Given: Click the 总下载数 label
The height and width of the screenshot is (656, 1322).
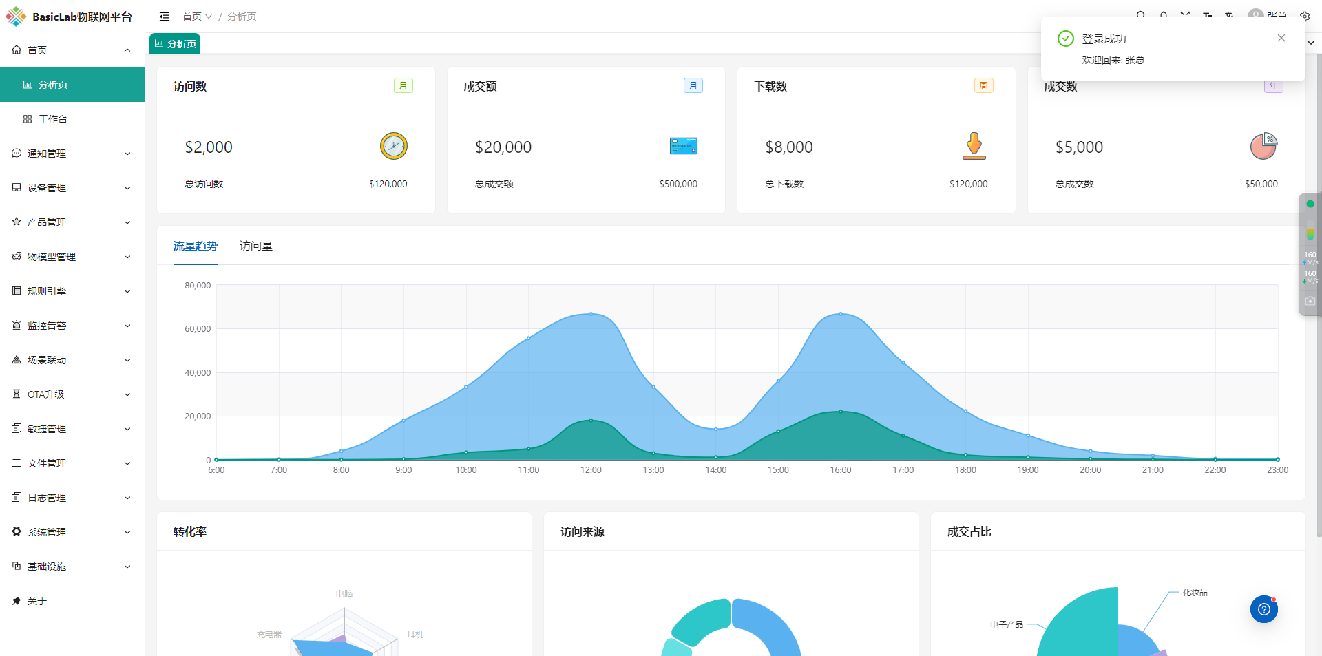Looking at the screenshot, I should [784, 184].
